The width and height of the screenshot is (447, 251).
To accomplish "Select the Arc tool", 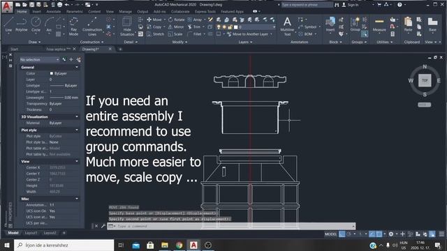I will click(x=49, y=24).
